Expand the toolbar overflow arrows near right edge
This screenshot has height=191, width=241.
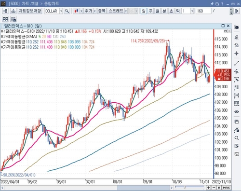point(231,11)
